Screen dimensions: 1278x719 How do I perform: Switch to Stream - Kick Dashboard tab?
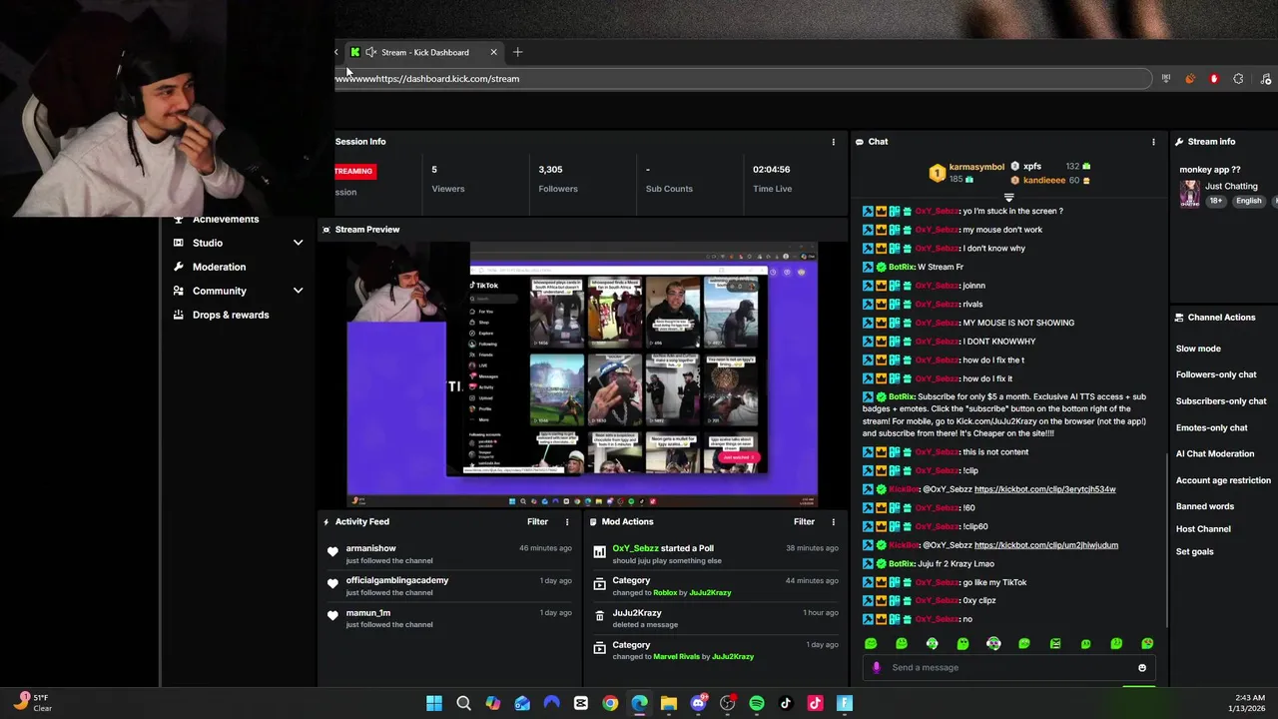tap(424, 52)
